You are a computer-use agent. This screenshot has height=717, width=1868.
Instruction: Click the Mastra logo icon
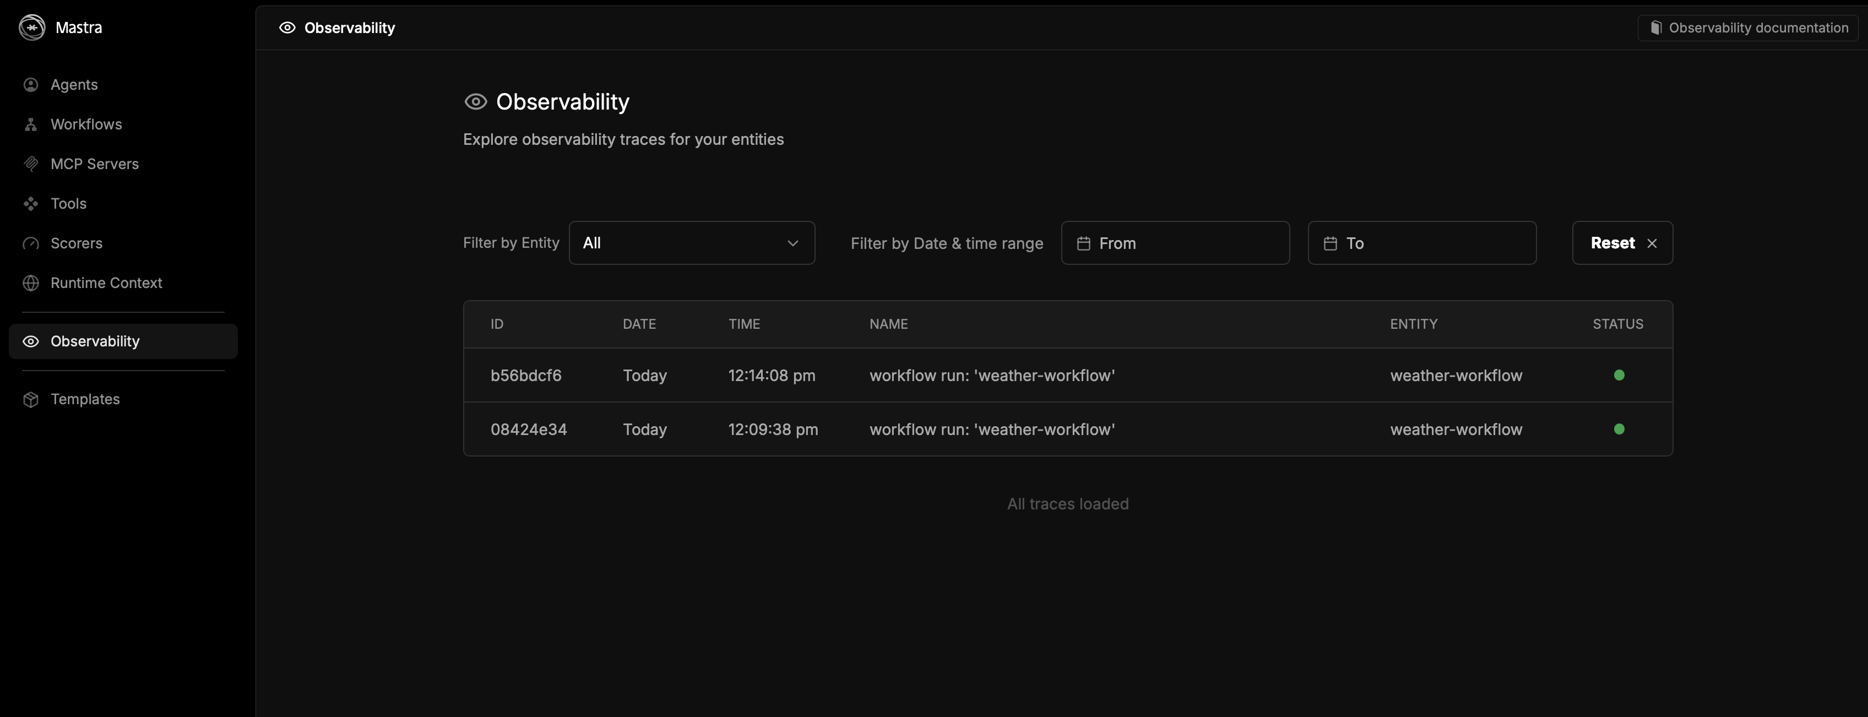click(32, 28)
